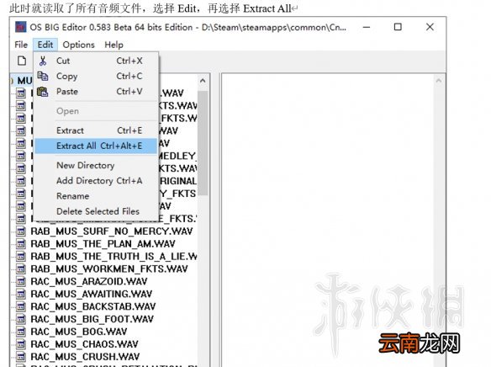491x367 pixels.
Task: Choose Add Directory menu entry
Action: 96,180
